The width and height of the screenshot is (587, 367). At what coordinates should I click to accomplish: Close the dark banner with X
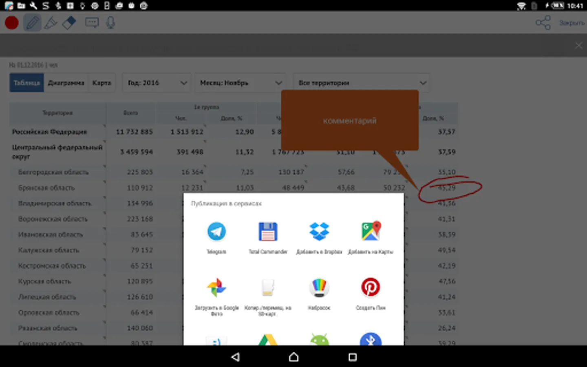(x=578, y=45)
